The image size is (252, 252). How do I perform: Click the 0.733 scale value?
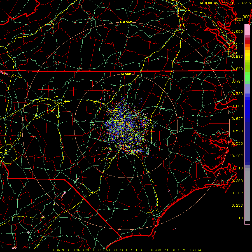[x=237, y=94]
